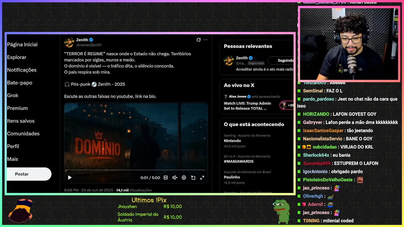Click the Postar button
The height and width of the screenshot is (227, 404).
click(x=29, y=174)
